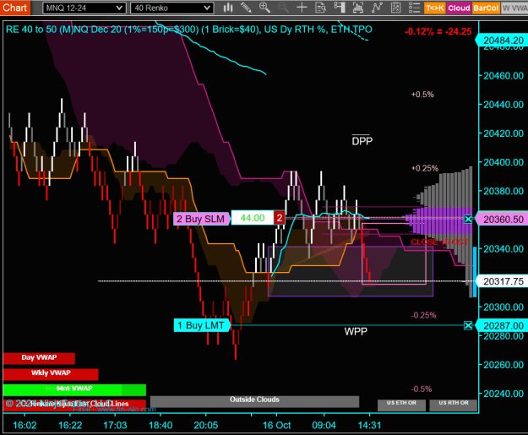Select the drawing tools pencil icon
This screenshot has width=528, height=435.
point(246,8)
